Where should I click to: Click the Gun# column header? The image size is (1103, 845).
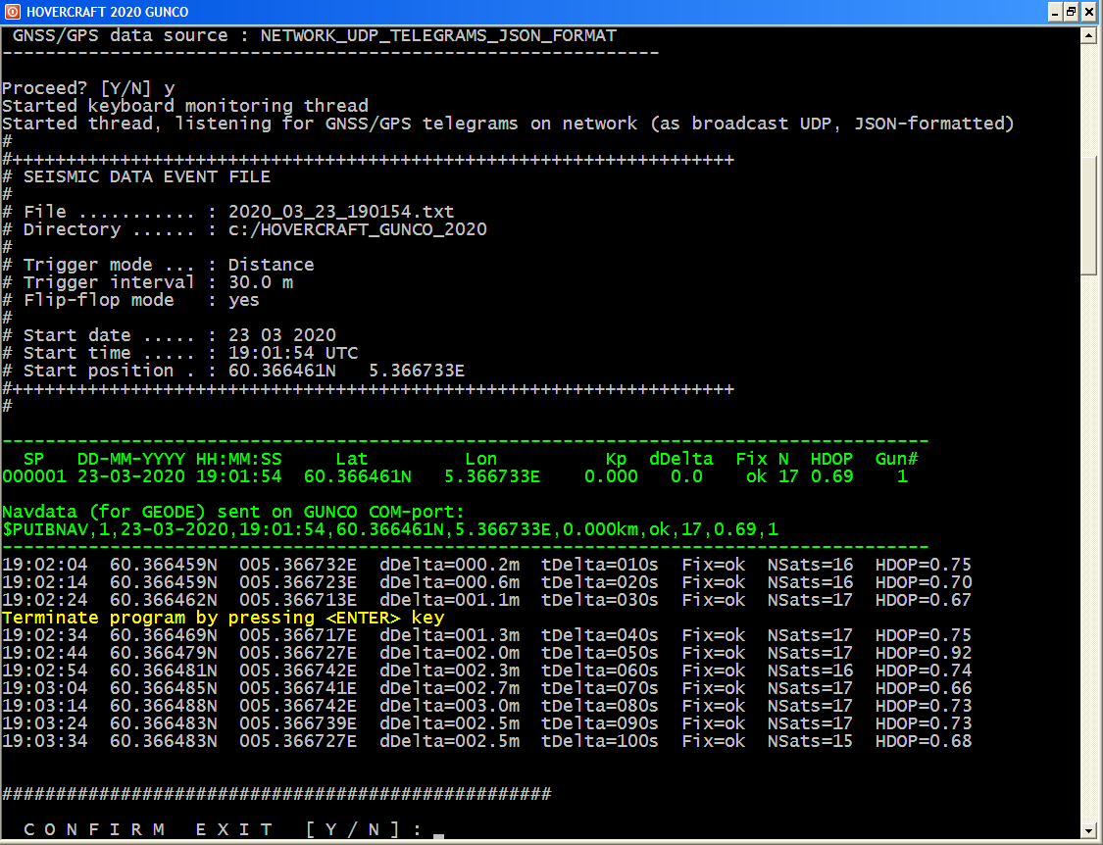tap(896, 459)
